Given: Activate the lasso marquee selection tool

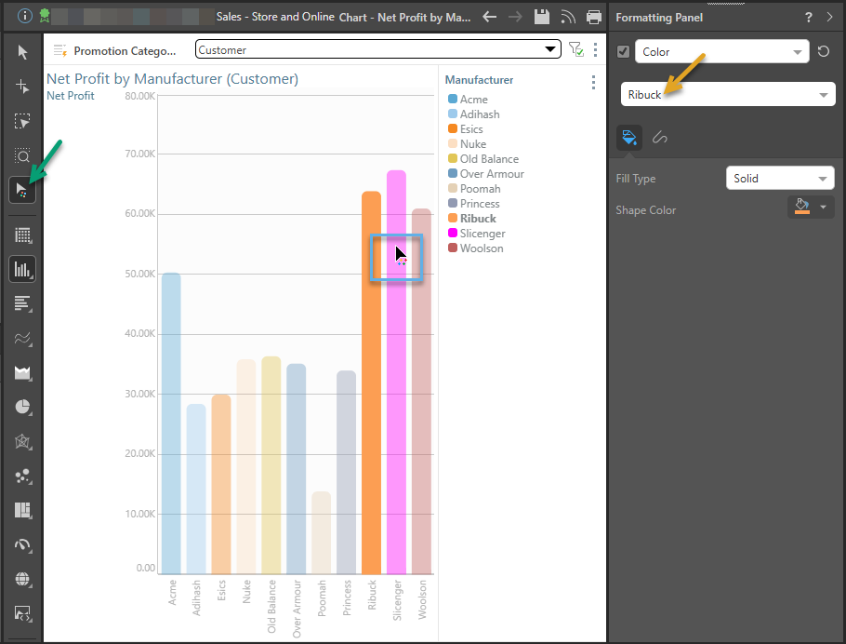Looking at the screenshot, I should (x=22, y=121).
